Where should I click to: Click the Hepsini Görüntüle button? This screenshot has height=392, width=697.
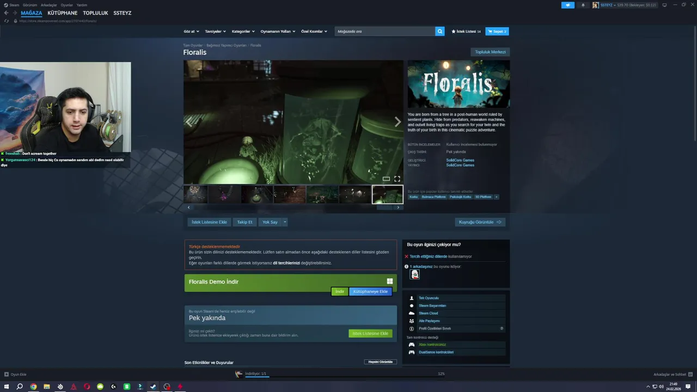click(380, 362)
